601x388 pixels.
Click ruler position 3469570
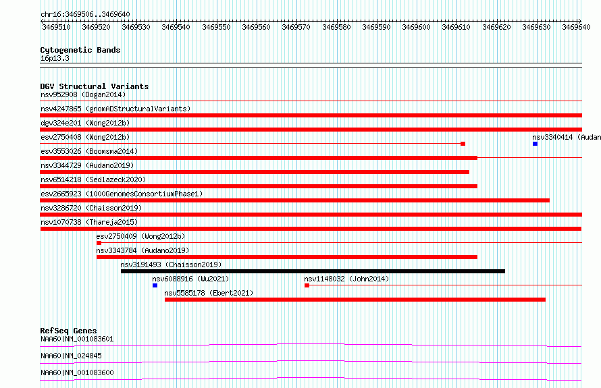[296, 27]
